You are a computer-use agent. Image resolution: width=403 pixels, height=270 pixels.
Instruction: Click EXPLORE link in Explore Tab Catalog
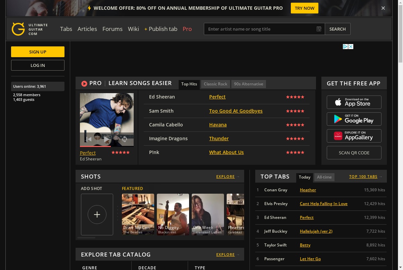pyautogui.click(x=225, y=255)
